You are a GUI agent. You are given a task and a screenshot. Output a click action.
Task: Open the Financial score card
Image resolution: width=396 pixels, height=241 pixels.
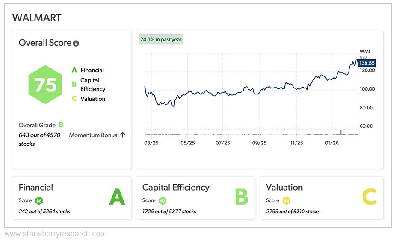coord(36,188)
